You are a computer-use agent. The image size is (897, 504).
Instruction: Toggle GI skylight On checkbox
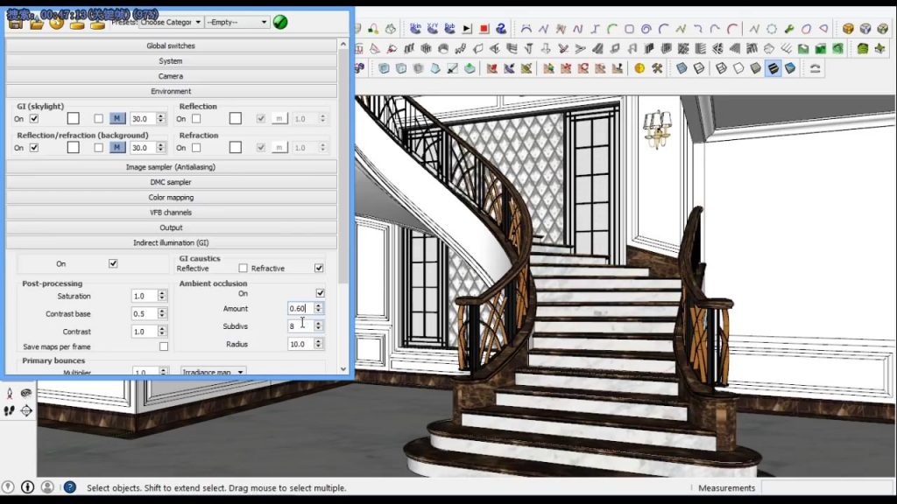tap(34, 119)
